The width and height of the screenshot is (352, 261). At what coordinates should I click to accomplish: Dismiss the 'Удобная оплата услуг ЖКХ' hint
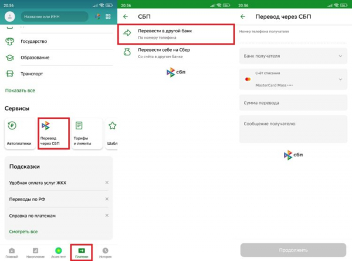point(107,182)
